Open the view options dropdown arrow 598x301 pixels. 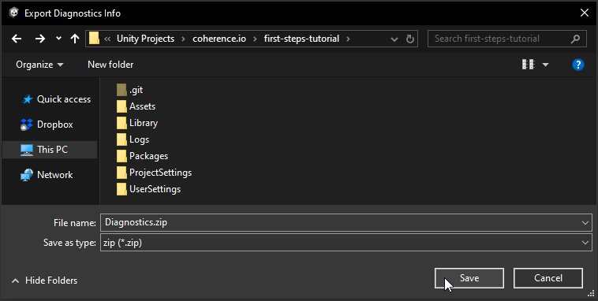[x=545, y=65]
